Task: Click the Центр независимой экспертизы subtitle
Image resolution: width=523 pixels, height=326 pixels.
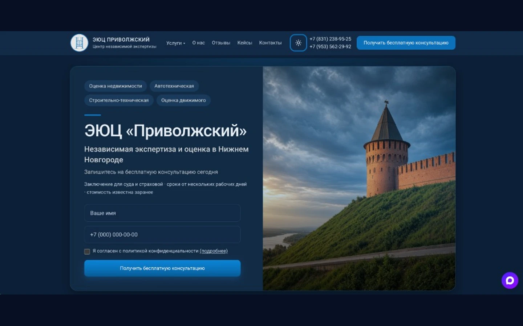Action: click(124, 47)
